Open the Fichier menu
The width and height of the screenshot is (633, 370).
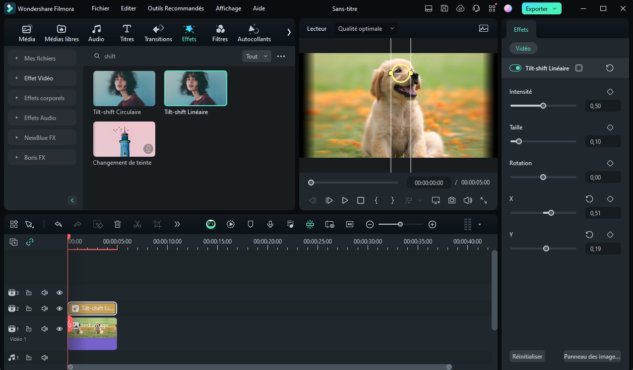pos(101,8)
